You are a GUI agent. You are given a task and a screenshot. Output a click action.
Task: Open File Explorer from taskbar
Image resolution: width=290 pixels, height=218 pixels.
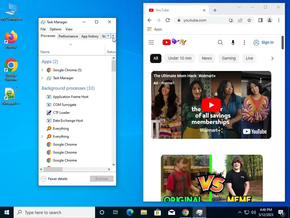(144, 212)
